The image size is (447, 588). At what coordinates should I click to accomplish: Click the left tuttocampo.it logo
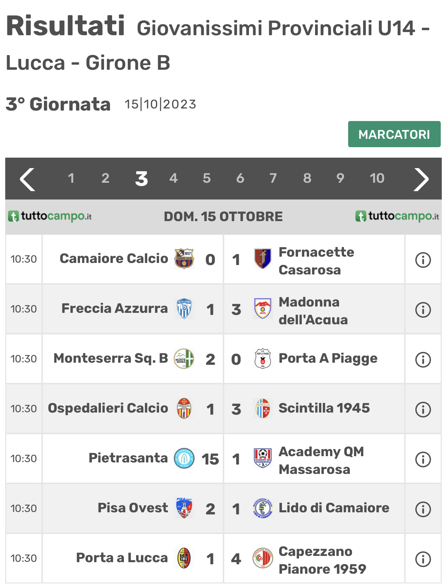point(50,216)
